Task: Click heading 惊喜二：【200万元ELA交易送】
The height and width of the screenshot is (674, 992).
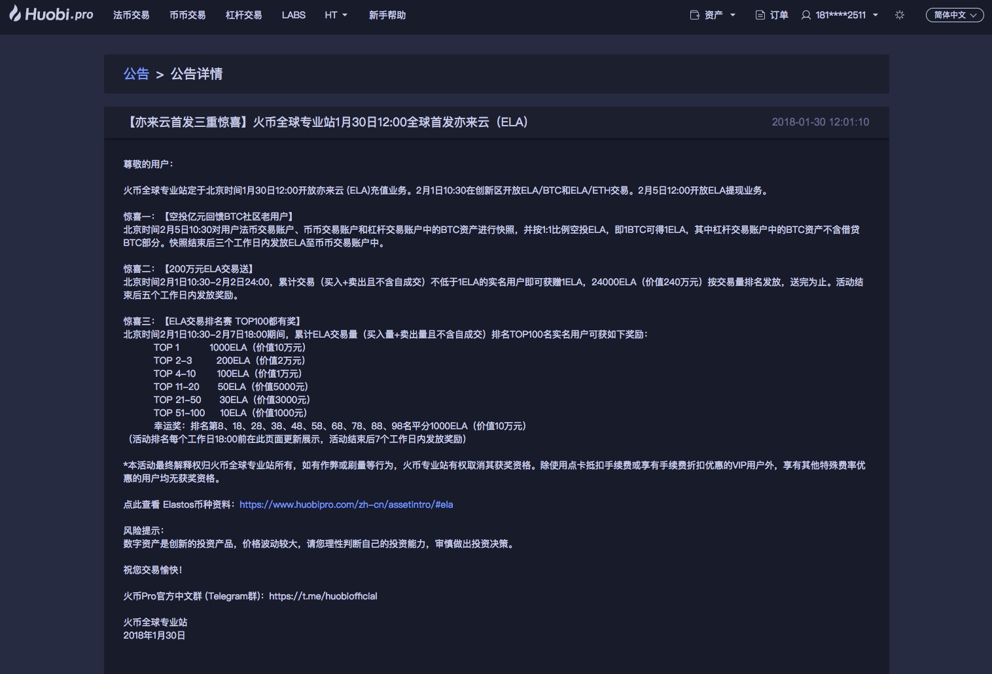Action: (190, 269)
